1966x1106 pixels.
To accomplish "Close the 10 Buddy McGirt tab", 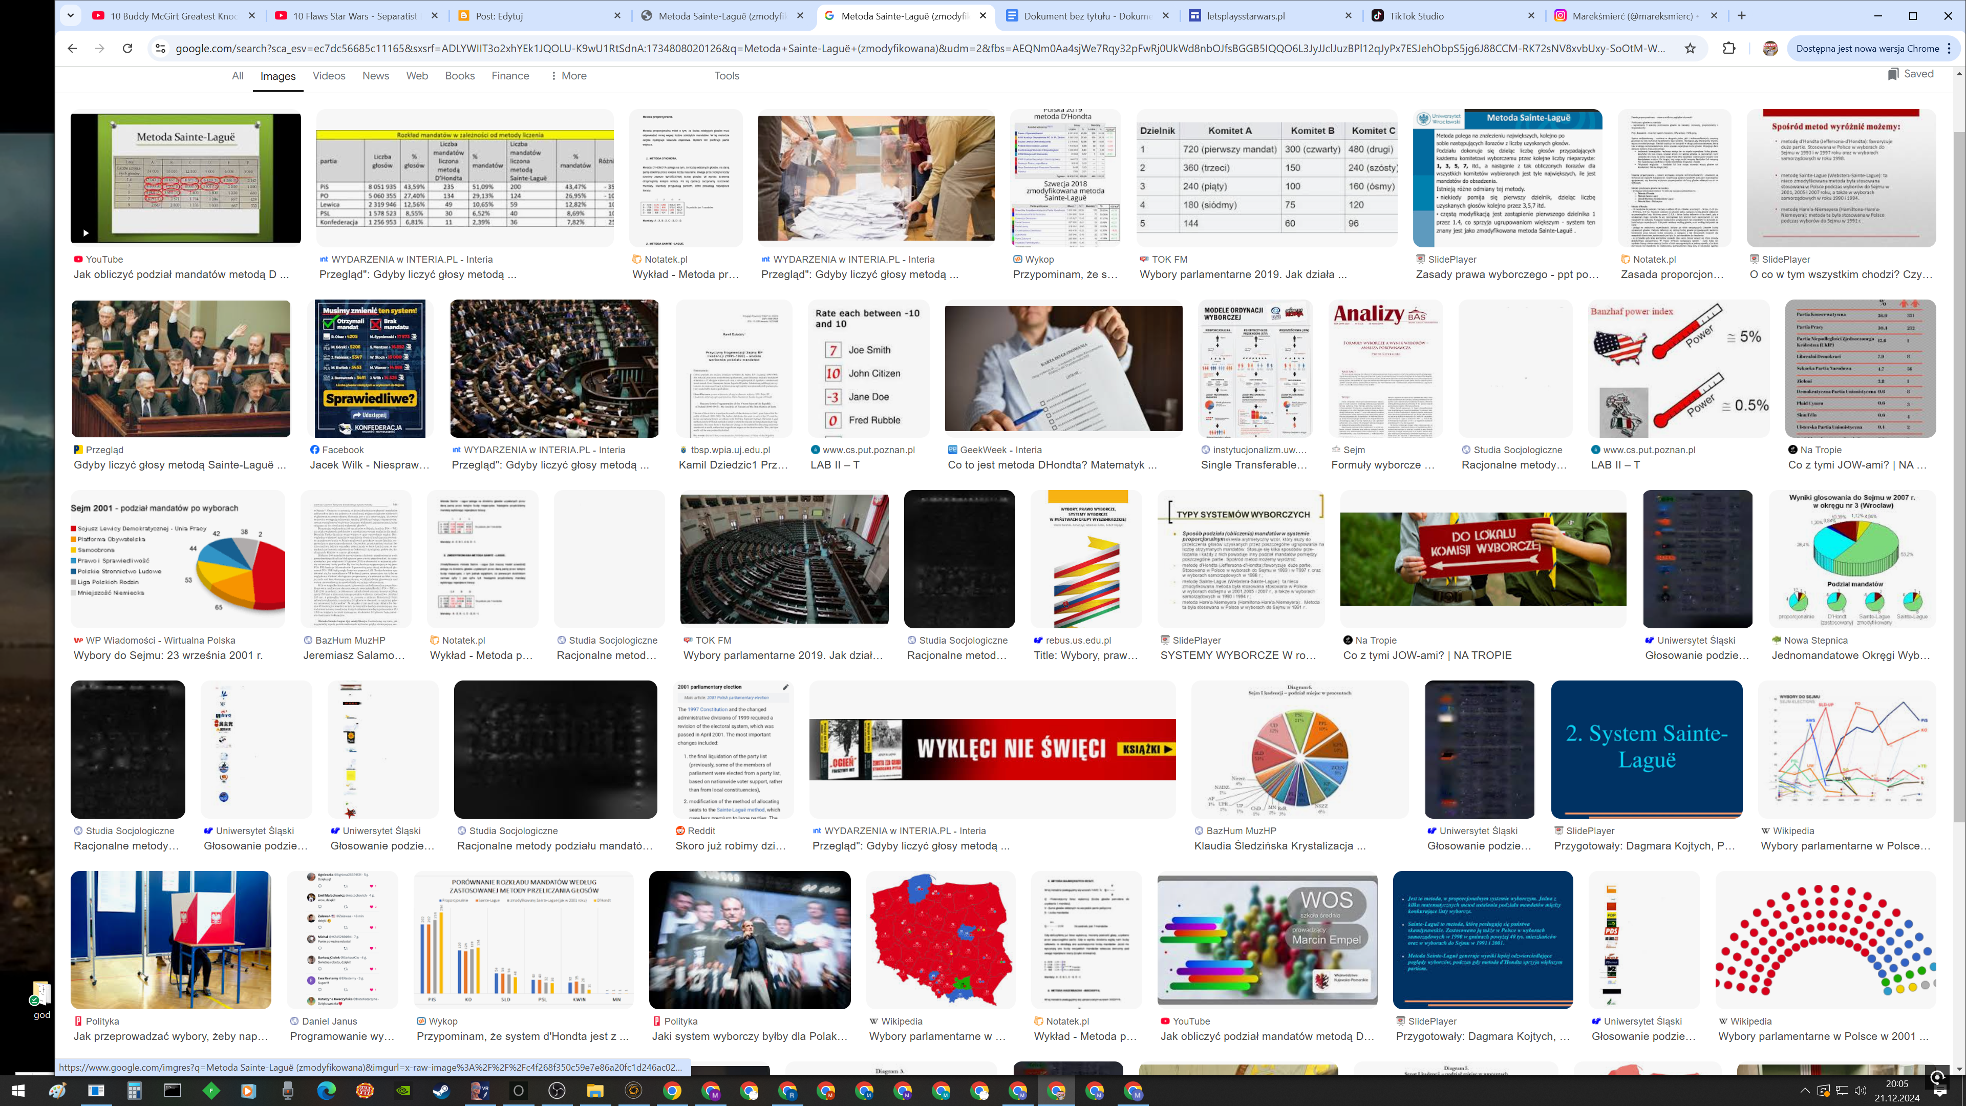I will click(x=252, y=15).
